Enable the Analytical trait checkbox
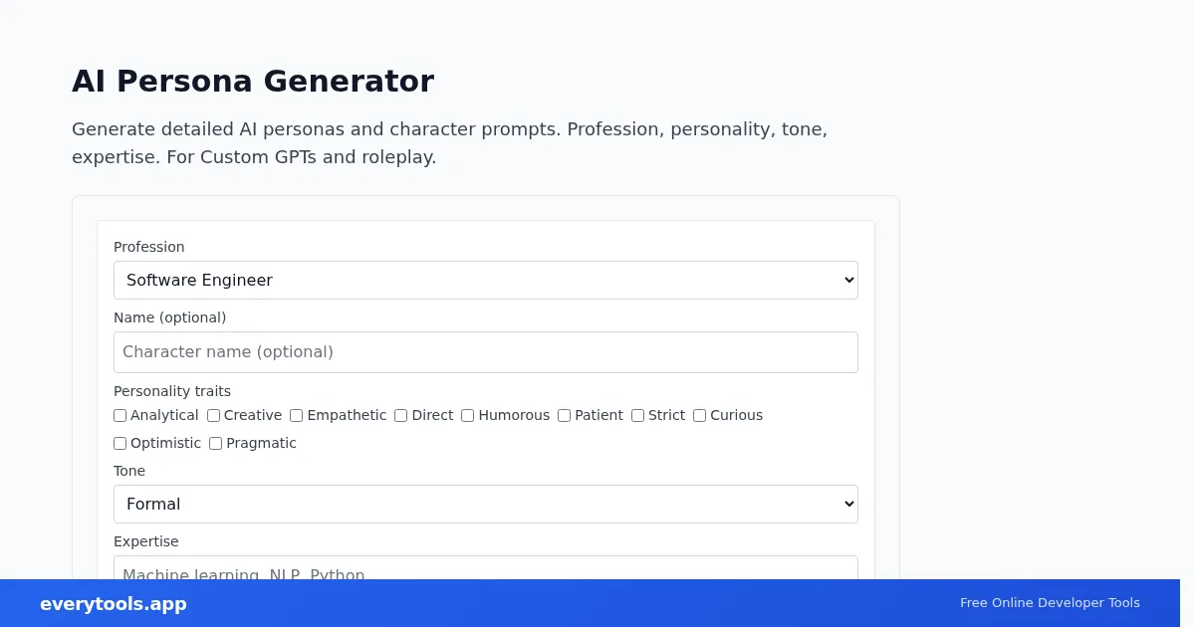The width and height of the screenshot is (1195, 627). (x=120, y=416)
